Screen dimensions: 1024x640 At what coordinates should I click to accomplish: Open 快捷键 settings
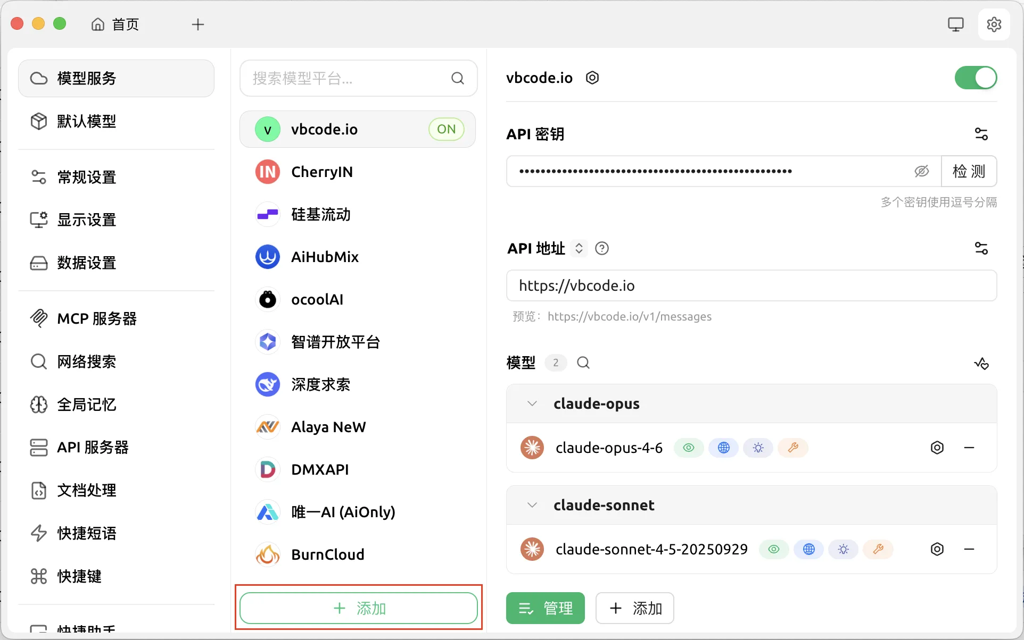coord(116,576)
